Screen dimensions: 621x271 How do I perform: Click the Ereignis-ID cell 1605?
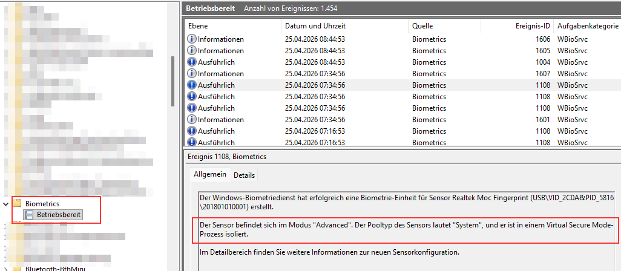543,51
